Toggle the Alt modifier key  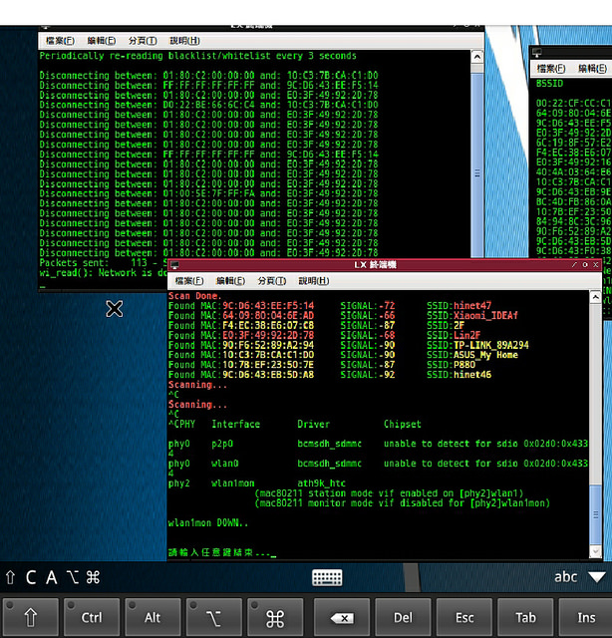(153, 617)
